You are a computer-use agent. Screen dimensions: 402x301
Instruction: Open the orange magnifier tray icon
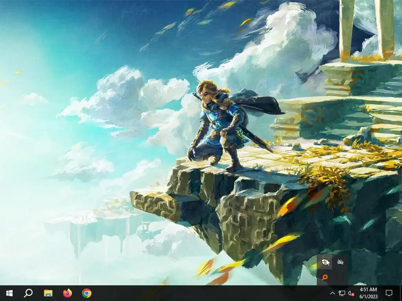pyautogui.click(x=325, y=277)
